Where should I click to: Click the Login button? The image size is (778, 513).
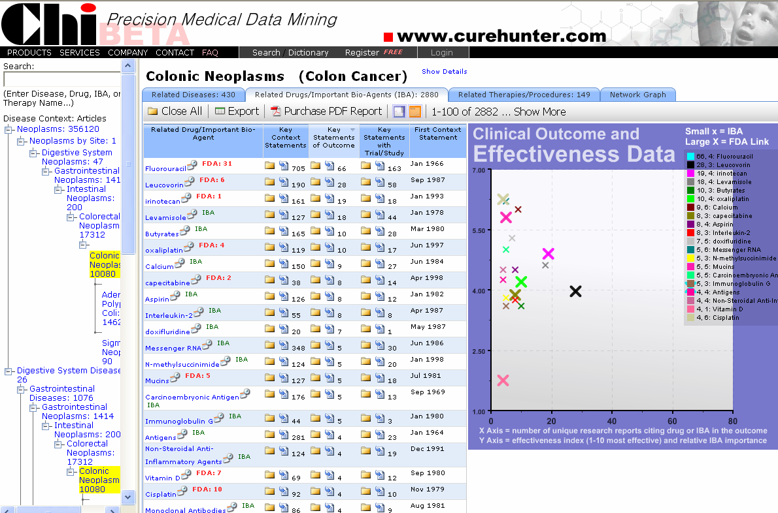441,52
